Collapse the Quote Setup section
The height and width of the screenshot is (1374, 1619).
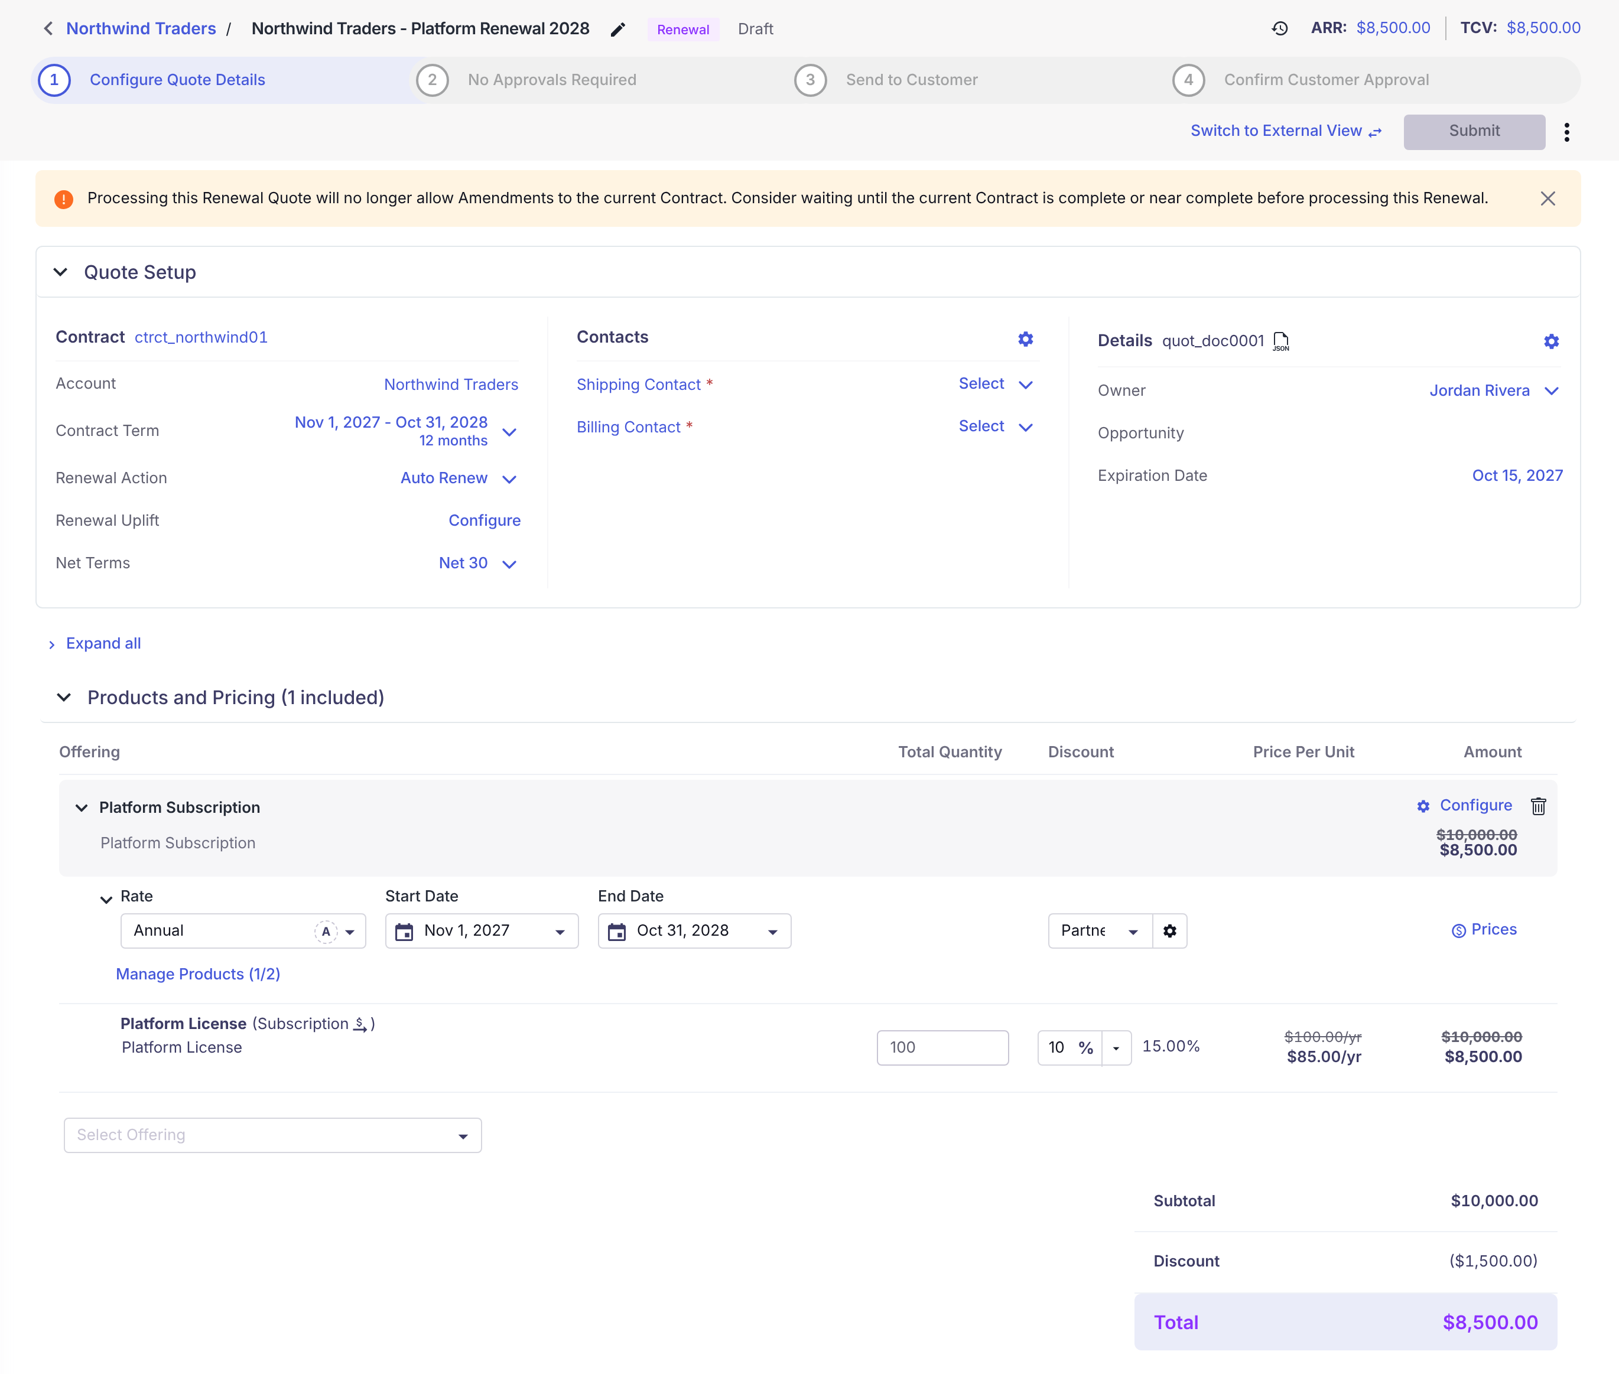(61, 272)
